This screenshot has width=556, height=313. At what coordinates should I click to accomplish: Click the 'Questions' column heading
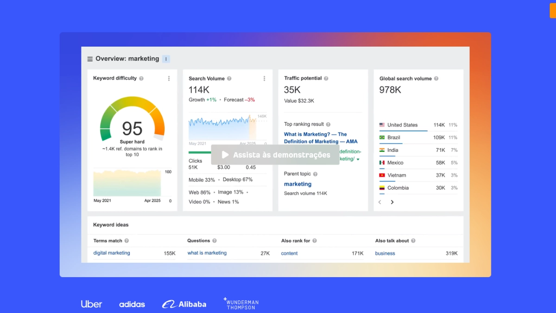point(199,241)
